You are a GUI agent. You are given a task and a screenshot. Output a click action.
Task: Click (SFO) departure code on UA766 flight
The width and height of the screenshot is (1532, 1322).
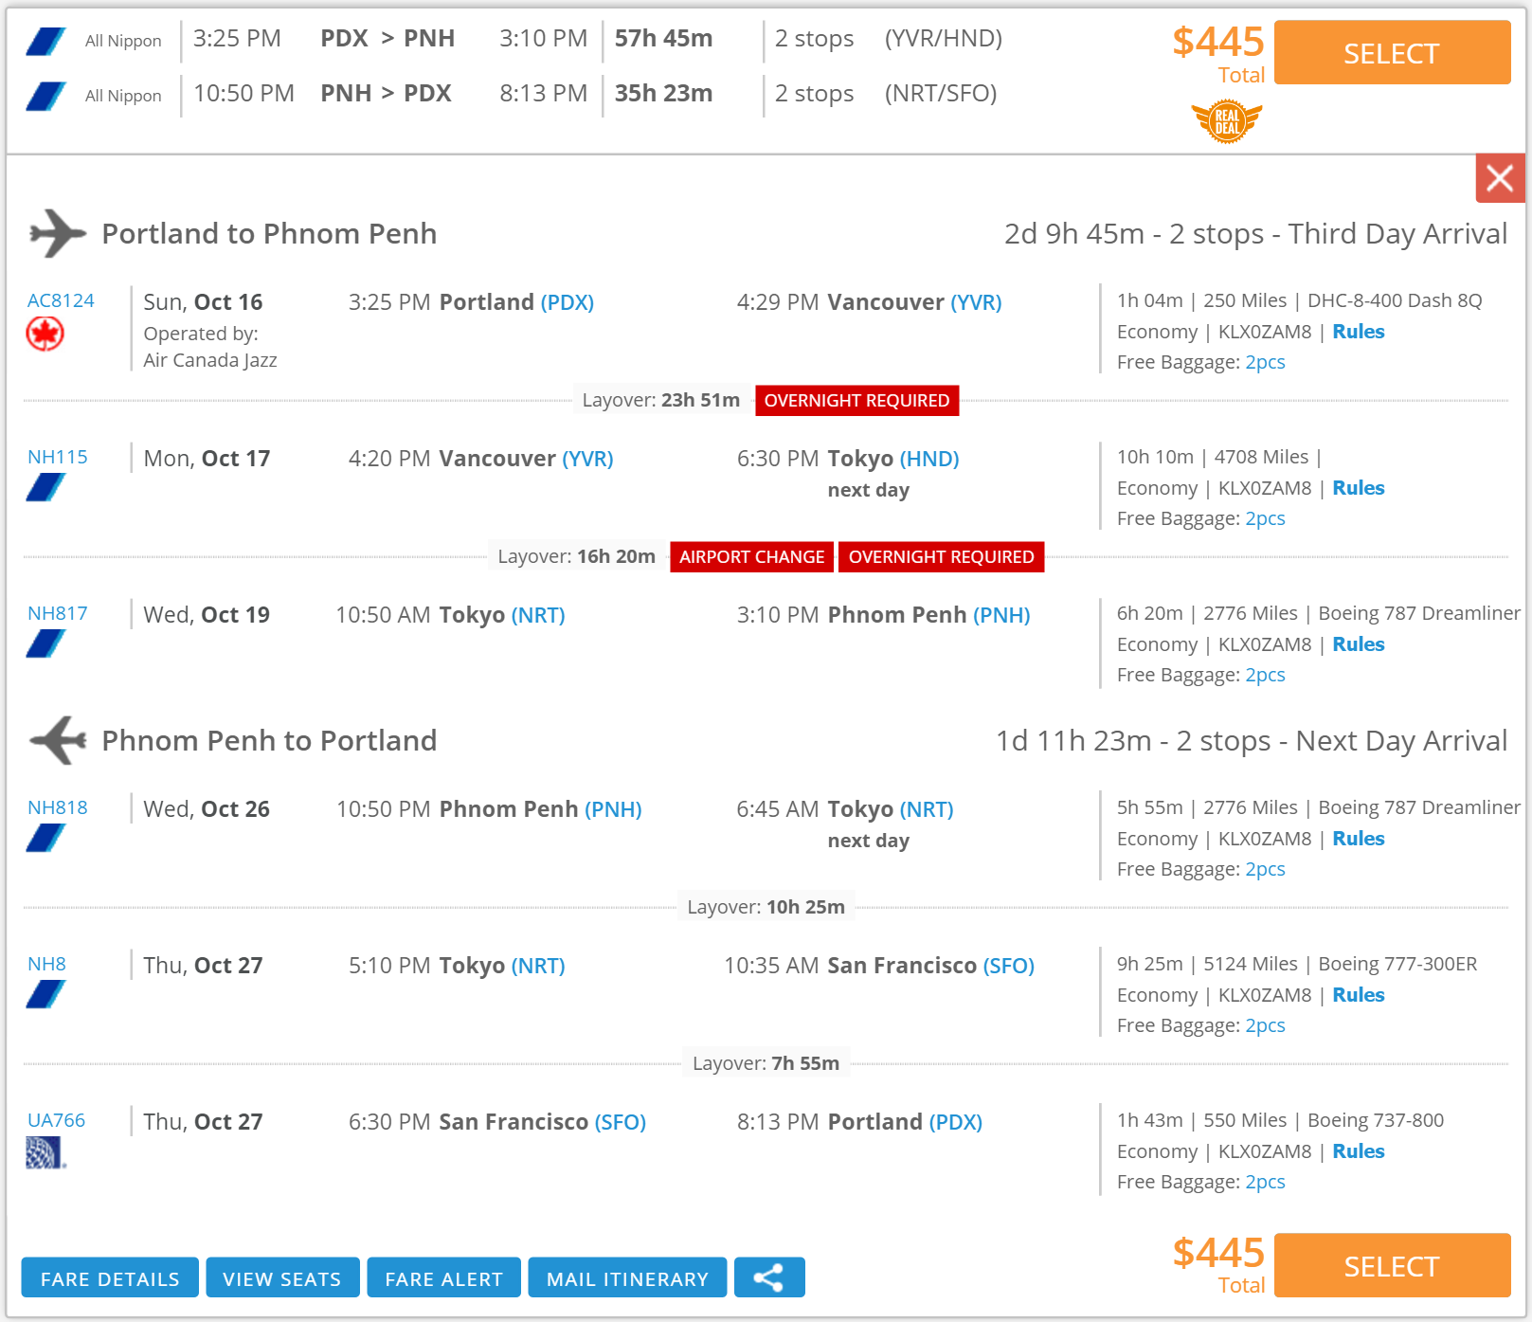tap(621, 1122)
